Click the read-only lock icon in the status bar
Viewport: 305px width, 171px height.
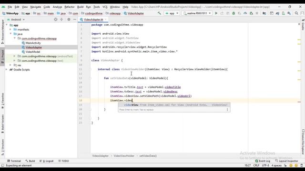pyautogui.click(x=285, y=165)
